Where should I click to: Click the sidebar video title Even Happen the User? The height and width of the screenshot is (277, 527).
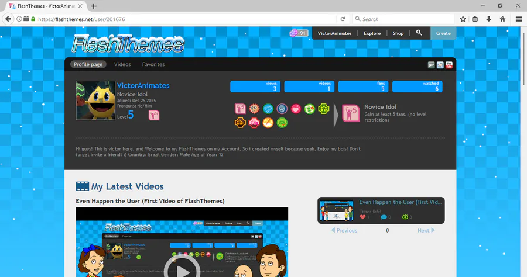click(401, 202)
